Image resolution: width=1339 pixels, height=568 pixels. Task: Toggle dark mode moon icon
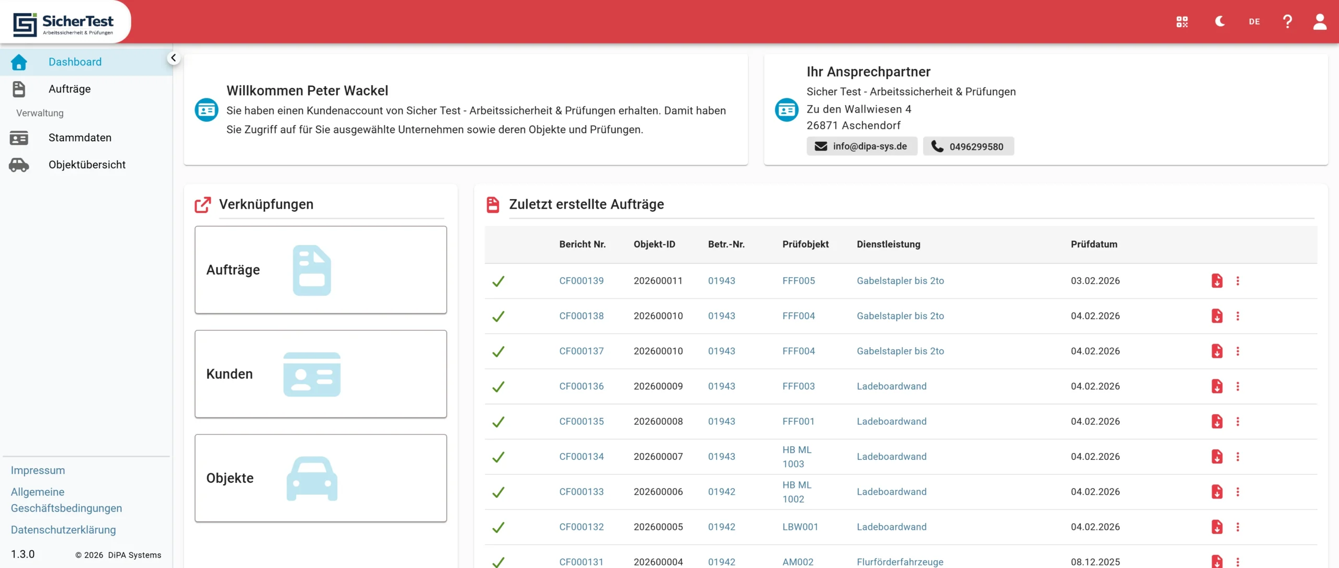1220,21
